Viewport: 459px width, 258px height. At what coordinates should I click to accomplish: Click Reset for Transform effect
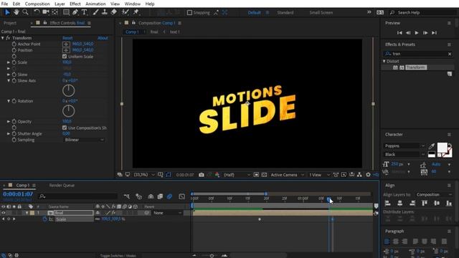(x=67, y=38)
